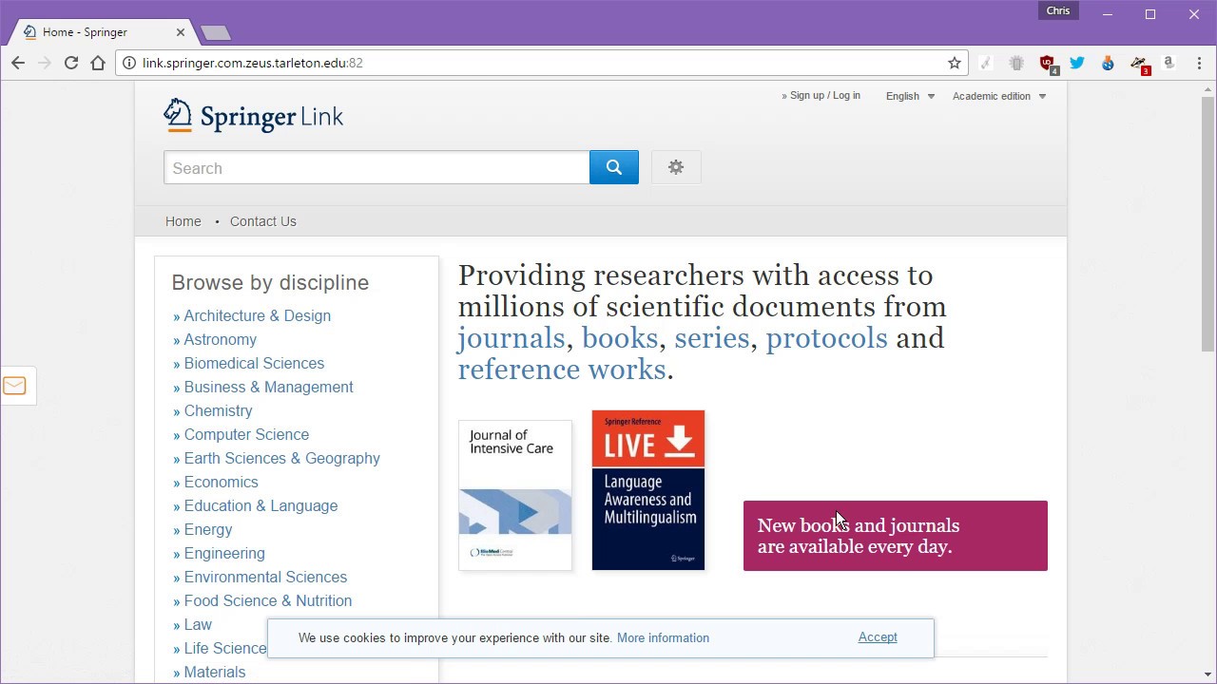Open More information about cookies
This screenshot has height=684, width=1217.
point(663,638)
